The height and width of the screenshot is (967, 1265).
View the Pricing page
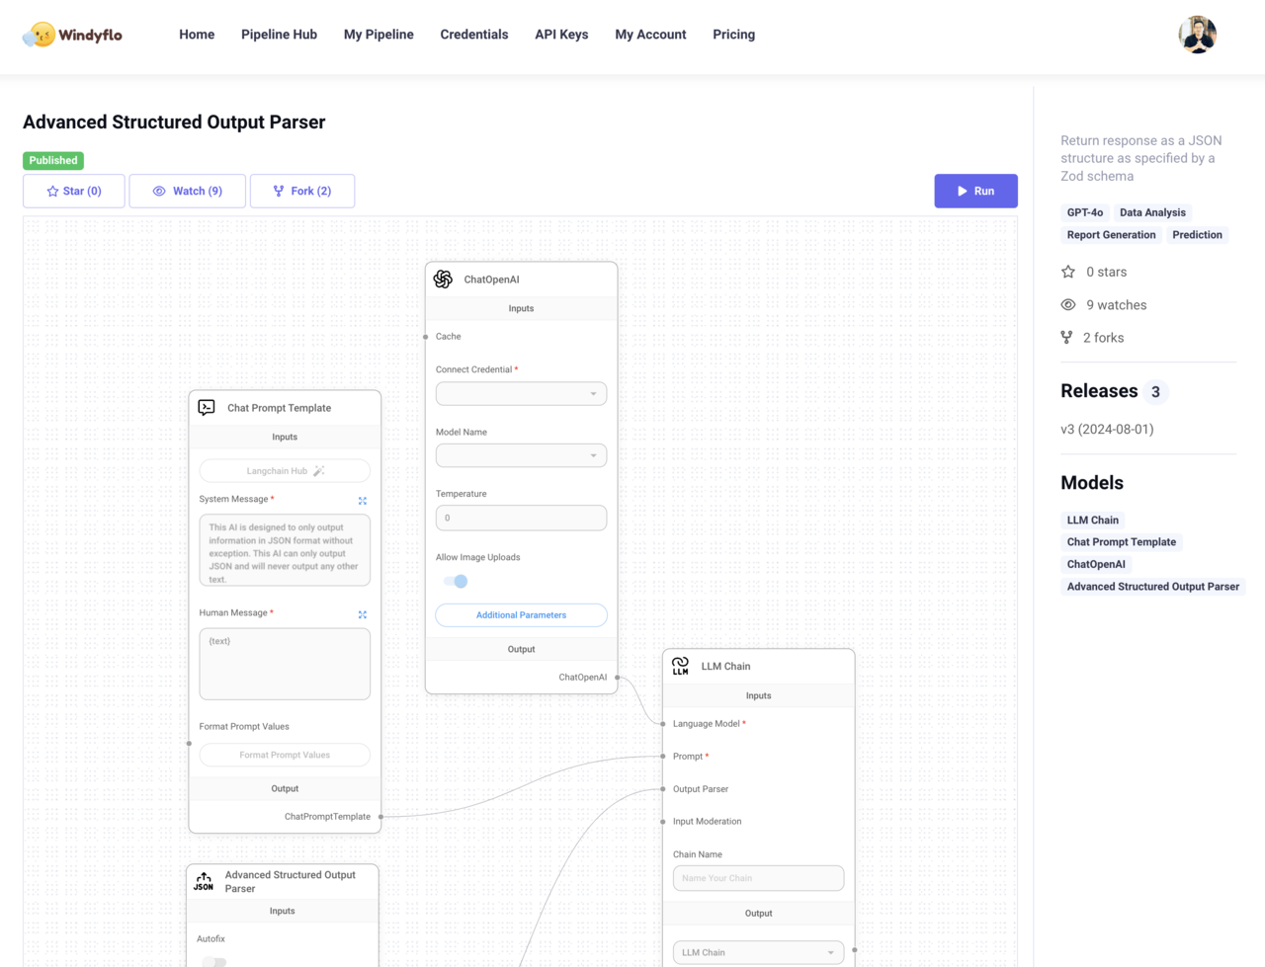point(733,35)
